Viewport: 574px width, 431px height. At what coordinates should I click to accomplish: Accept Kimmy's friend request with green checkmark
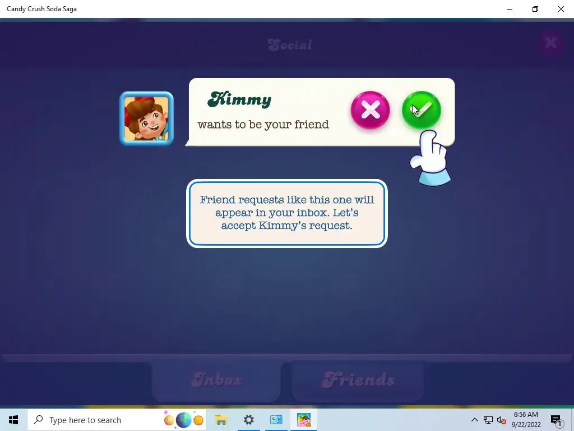coord(422,110)
